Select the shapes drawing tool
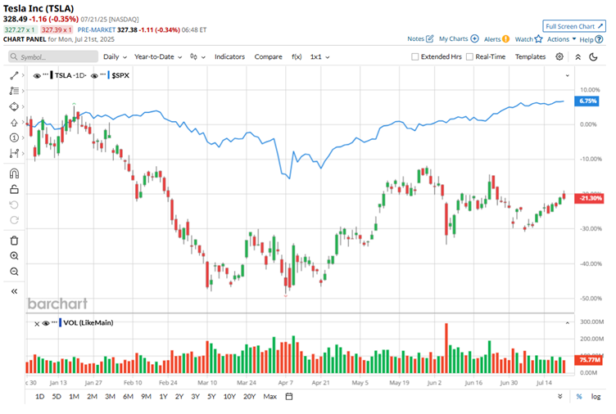 14,106
